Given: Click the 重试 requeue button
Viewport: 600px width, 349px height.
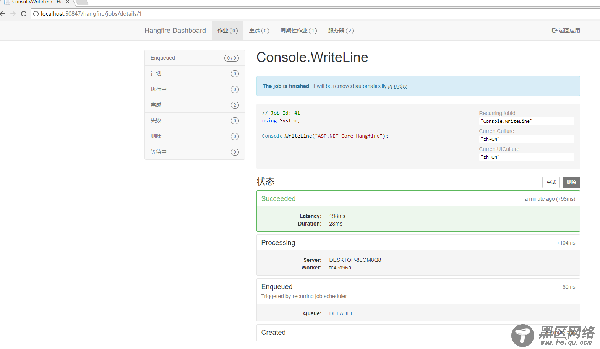Looking at the screenshot, I should click(551, 182).
